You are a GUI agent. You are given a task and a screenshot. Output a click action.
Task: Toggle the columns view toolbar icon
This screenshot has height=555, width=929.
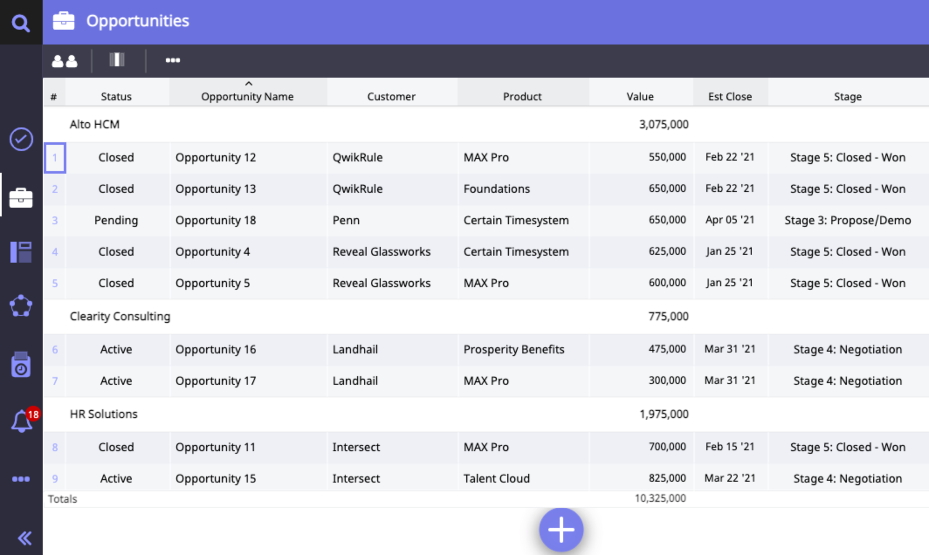[x=117, y=60]
